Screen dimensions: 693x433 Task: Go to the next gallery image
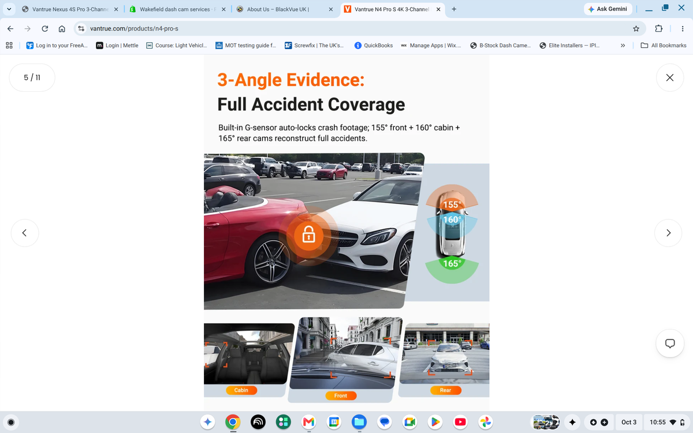pyautogui.click(x=669, y=233)
